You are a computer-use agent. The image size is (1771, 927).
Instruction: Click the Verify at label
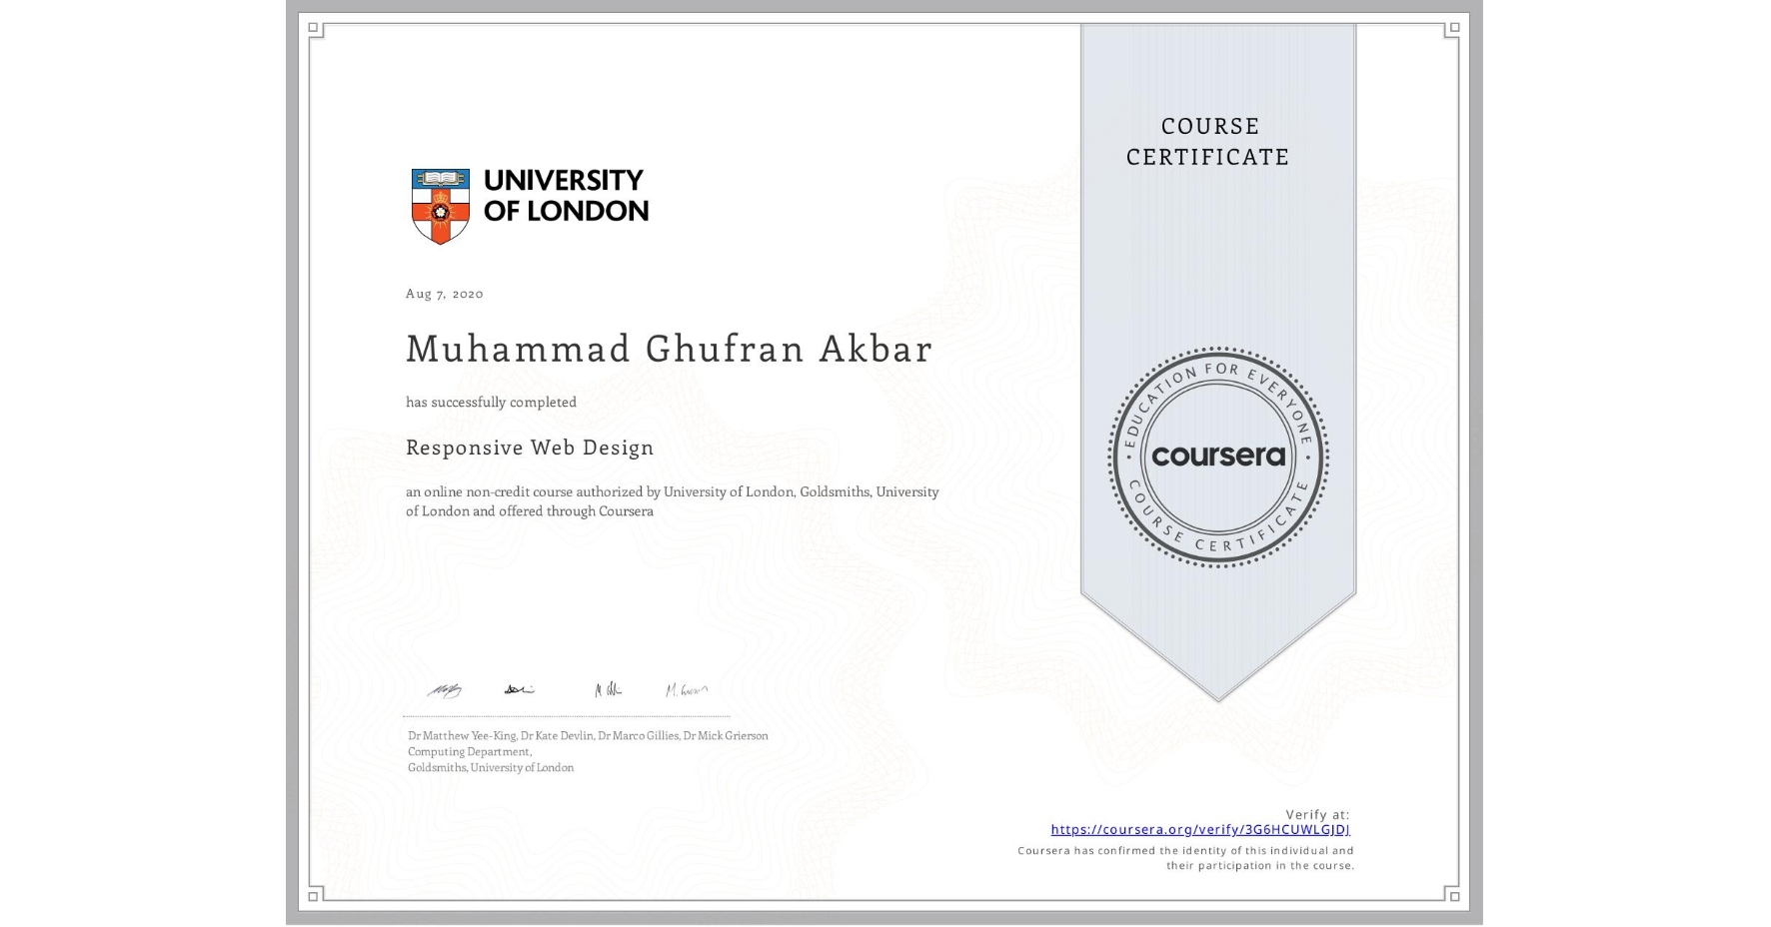(1318, 814)
